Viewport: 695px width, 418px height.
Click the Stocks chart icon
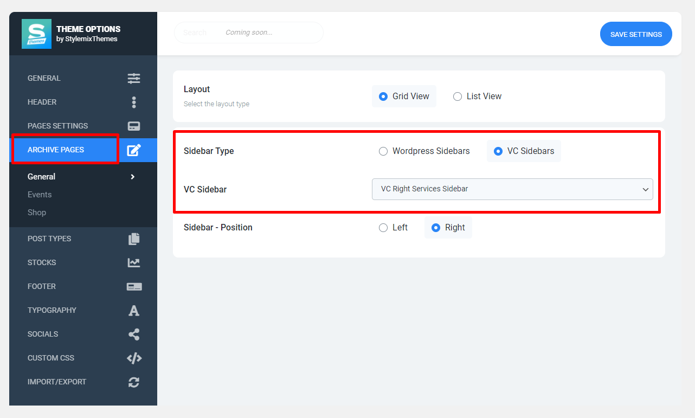coord(134,262)
